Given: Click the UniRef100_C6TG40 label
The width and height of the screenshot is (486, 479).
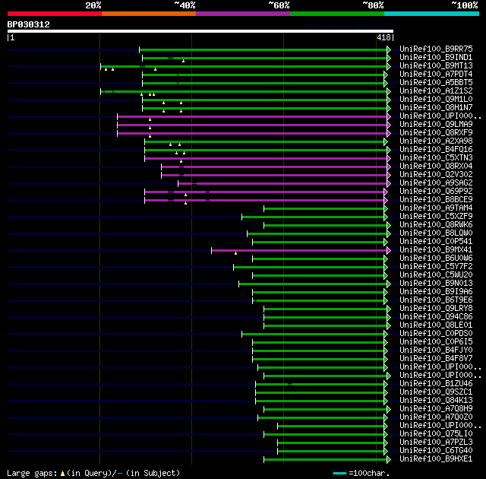Looking at the screenshot, I should pos(436,451).
